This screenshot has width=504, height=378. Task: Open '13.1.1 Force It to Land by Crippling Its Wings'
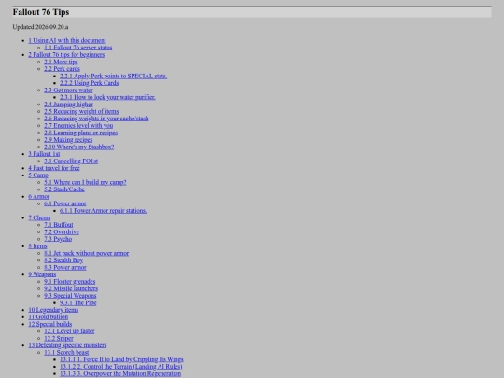(x=121, y=358)
